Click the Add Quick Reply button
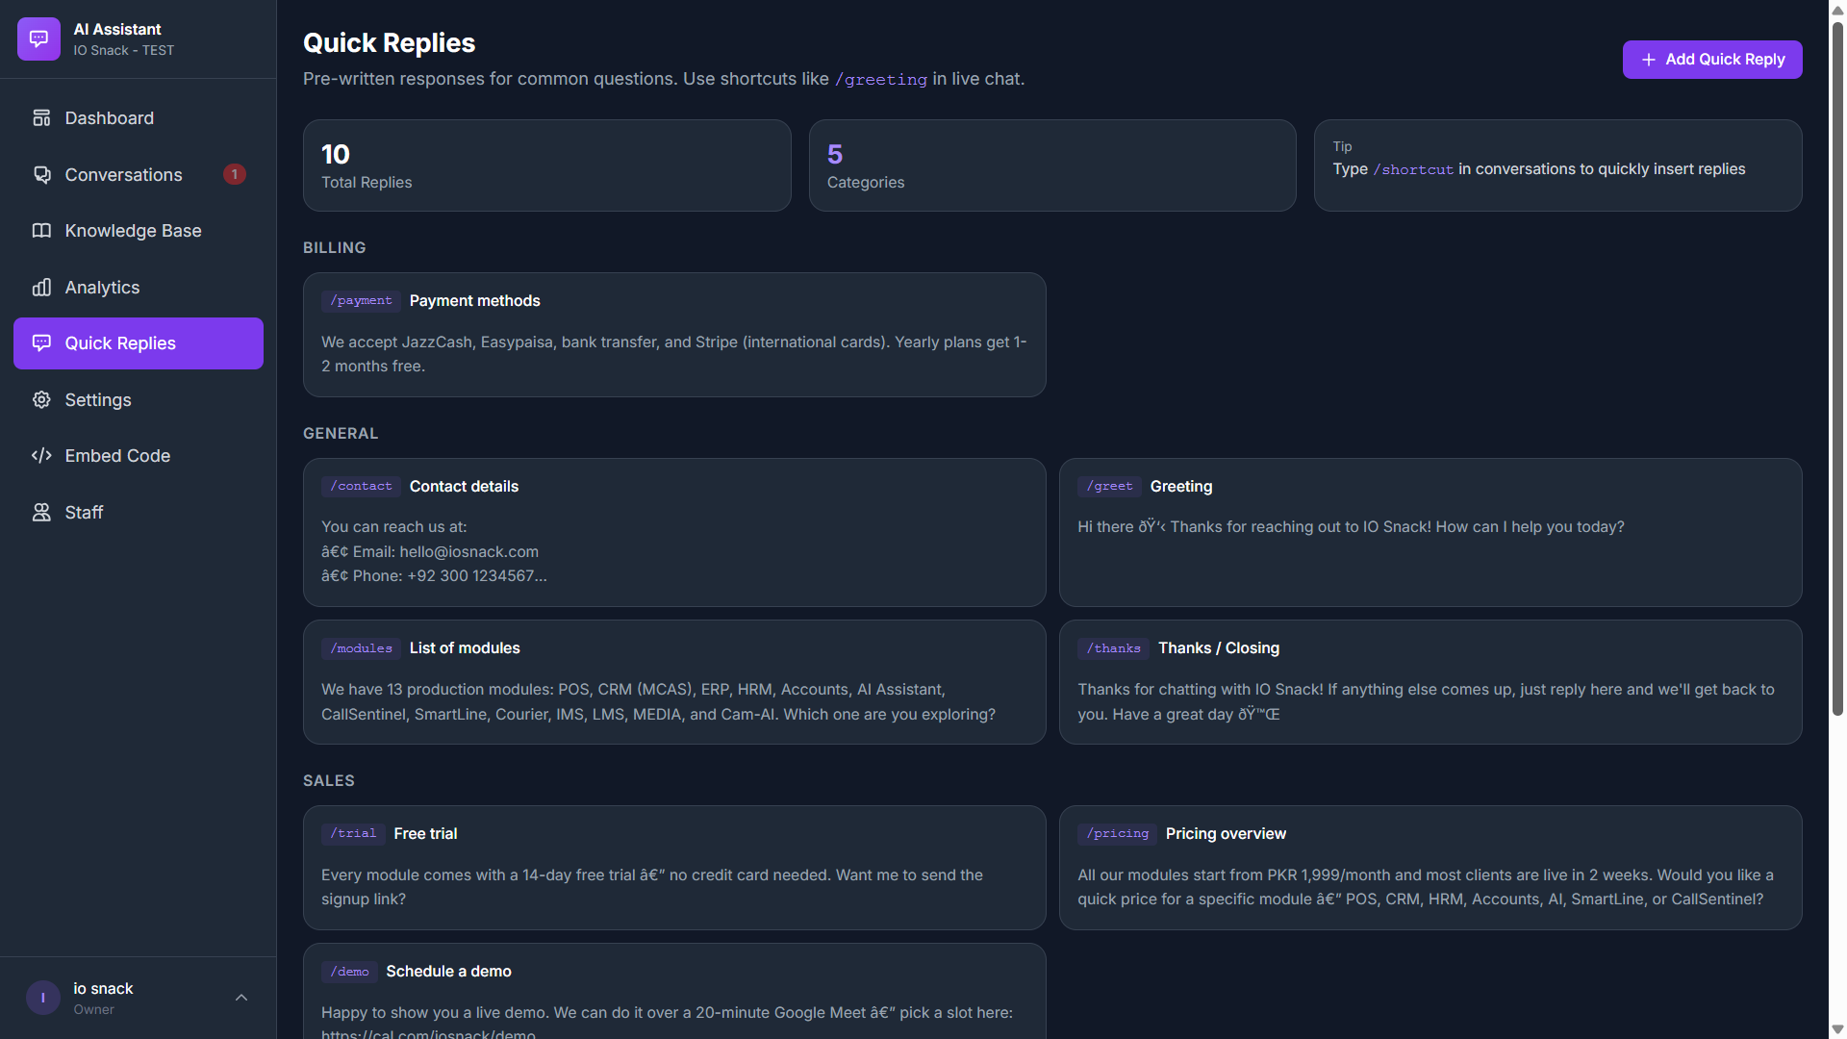The image size is (1847, 1039). (1712, 60)
